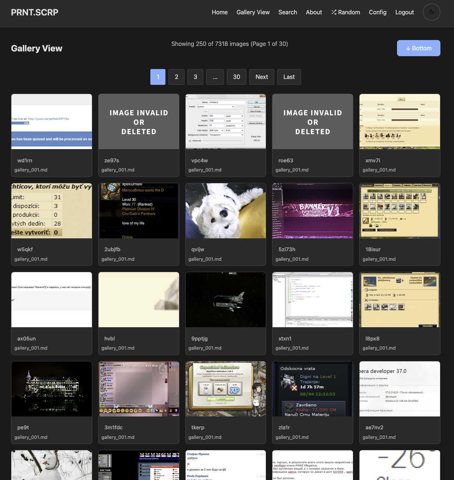Click the roe63 image title

286,160
